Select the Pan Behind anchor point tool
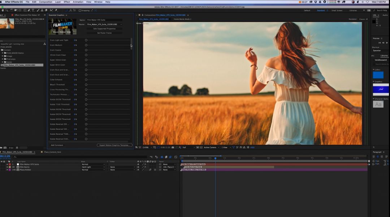 tap(20, 10)
